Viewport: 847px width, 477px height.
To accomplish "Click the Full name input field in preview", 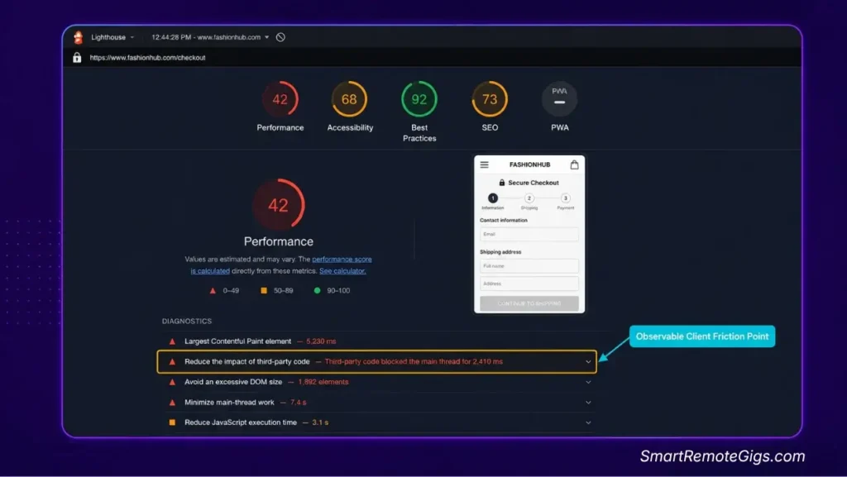I will [529, 266].
